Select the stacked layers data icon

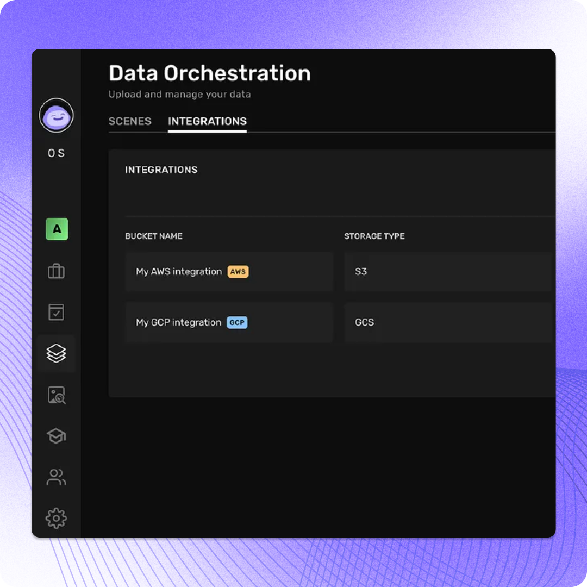point(56,353)
